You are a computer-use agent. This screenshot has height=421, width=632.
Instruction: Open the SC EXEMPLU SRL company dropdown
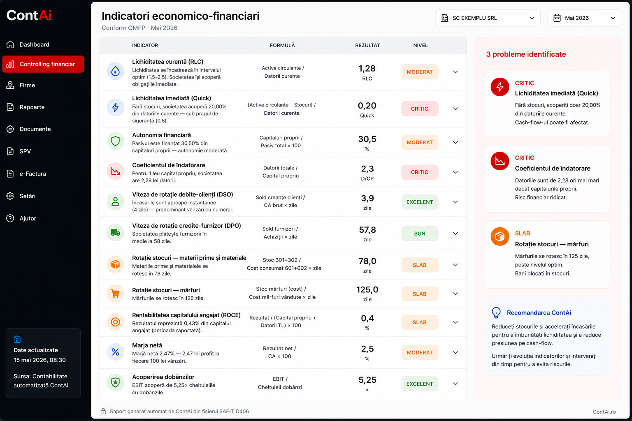coord(488,18)
